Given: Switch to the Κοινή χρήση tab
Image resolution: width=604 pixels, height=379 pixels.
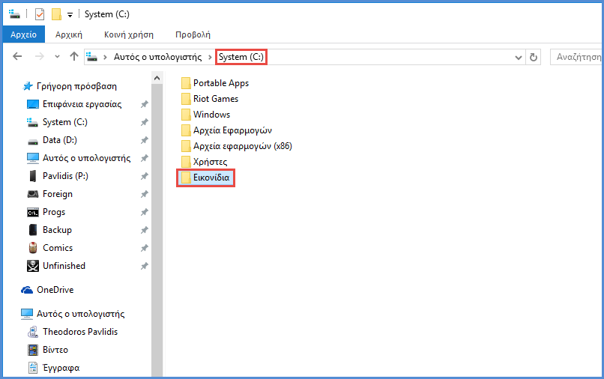Looking at the screenshot, I should 130,34.
